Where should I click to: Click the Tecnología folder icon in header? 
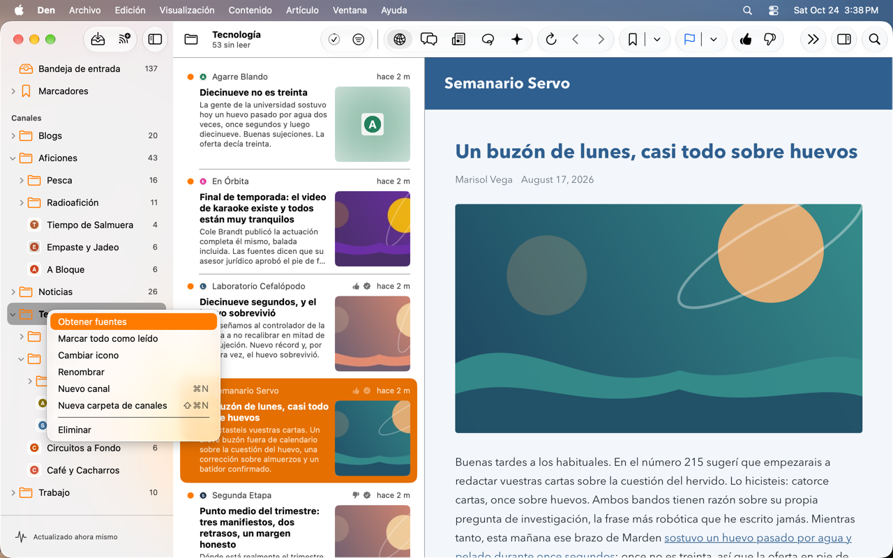coord(191,40)
